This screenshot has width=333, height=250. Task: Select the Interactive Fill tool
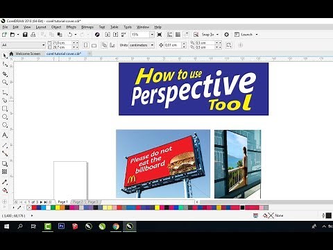click(5, 190)
